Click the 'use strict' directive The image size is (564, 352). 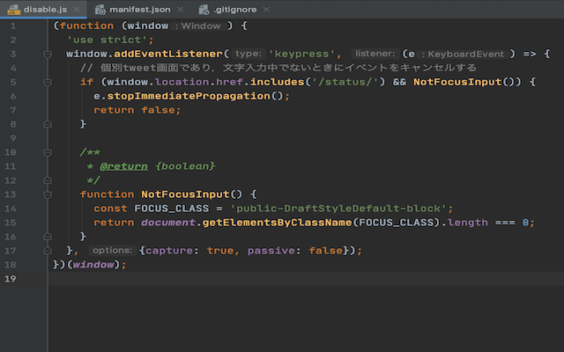coord(107,40)
